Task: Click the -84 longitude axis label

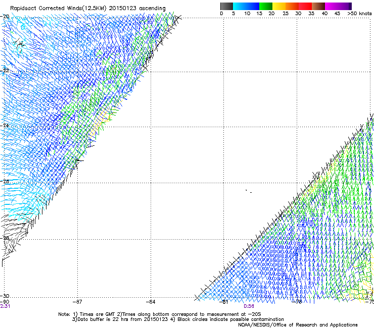Action: (151, 302)
